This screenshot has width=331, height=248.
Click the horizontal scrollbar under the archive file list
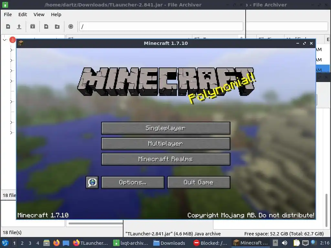(96, 223)
